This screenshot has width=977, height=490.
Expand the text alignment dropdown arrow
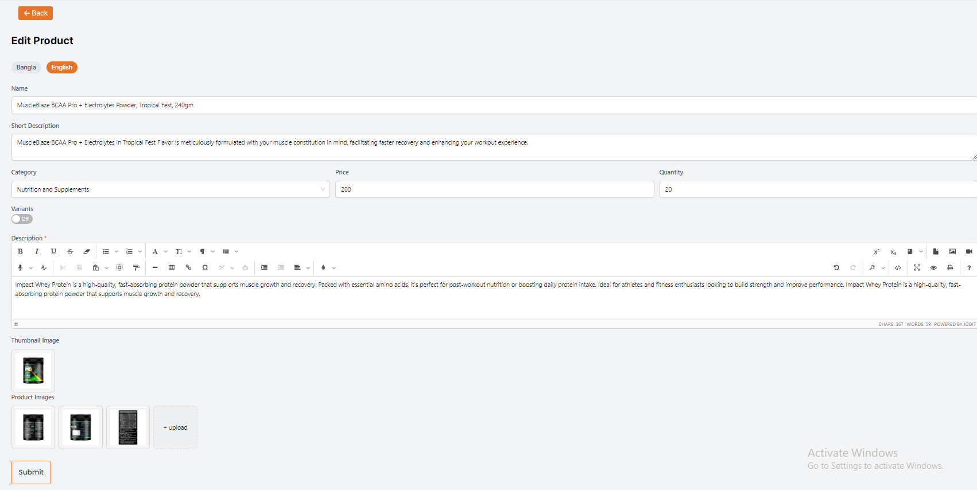[x=308, y=267]
